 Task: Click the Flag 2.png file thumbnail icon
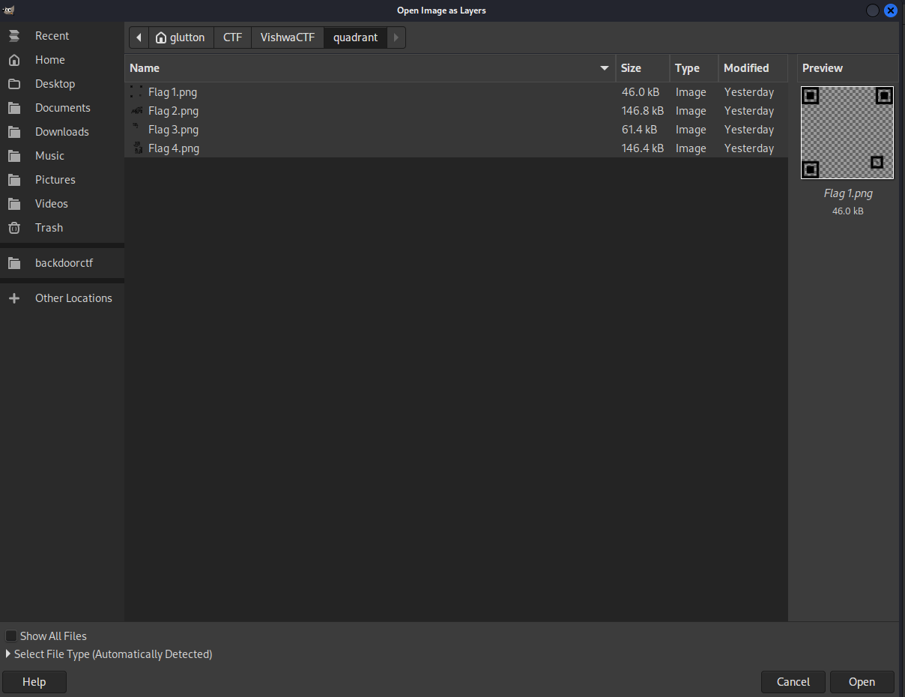tap(136, 111)
